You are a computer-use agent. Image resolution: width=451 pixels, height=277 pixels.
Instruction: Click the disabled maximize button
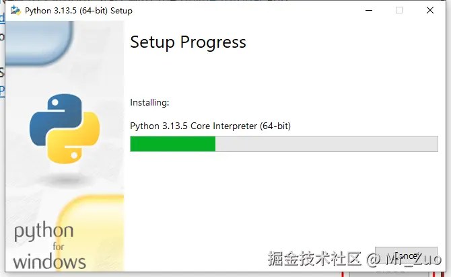[x=399, y=10]
